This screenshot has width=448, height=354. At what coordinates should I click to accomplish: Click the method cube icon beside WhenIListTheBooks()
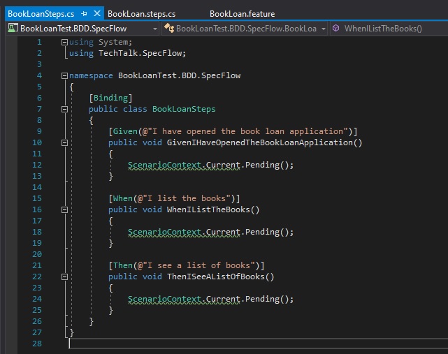336,28
